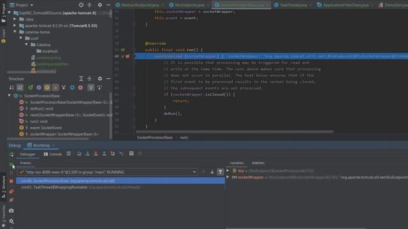Switch to the Debugger tab
Image resolution: width=408 pixels, height=229 pixels.
pyautogui.click(x=27, y=154)
